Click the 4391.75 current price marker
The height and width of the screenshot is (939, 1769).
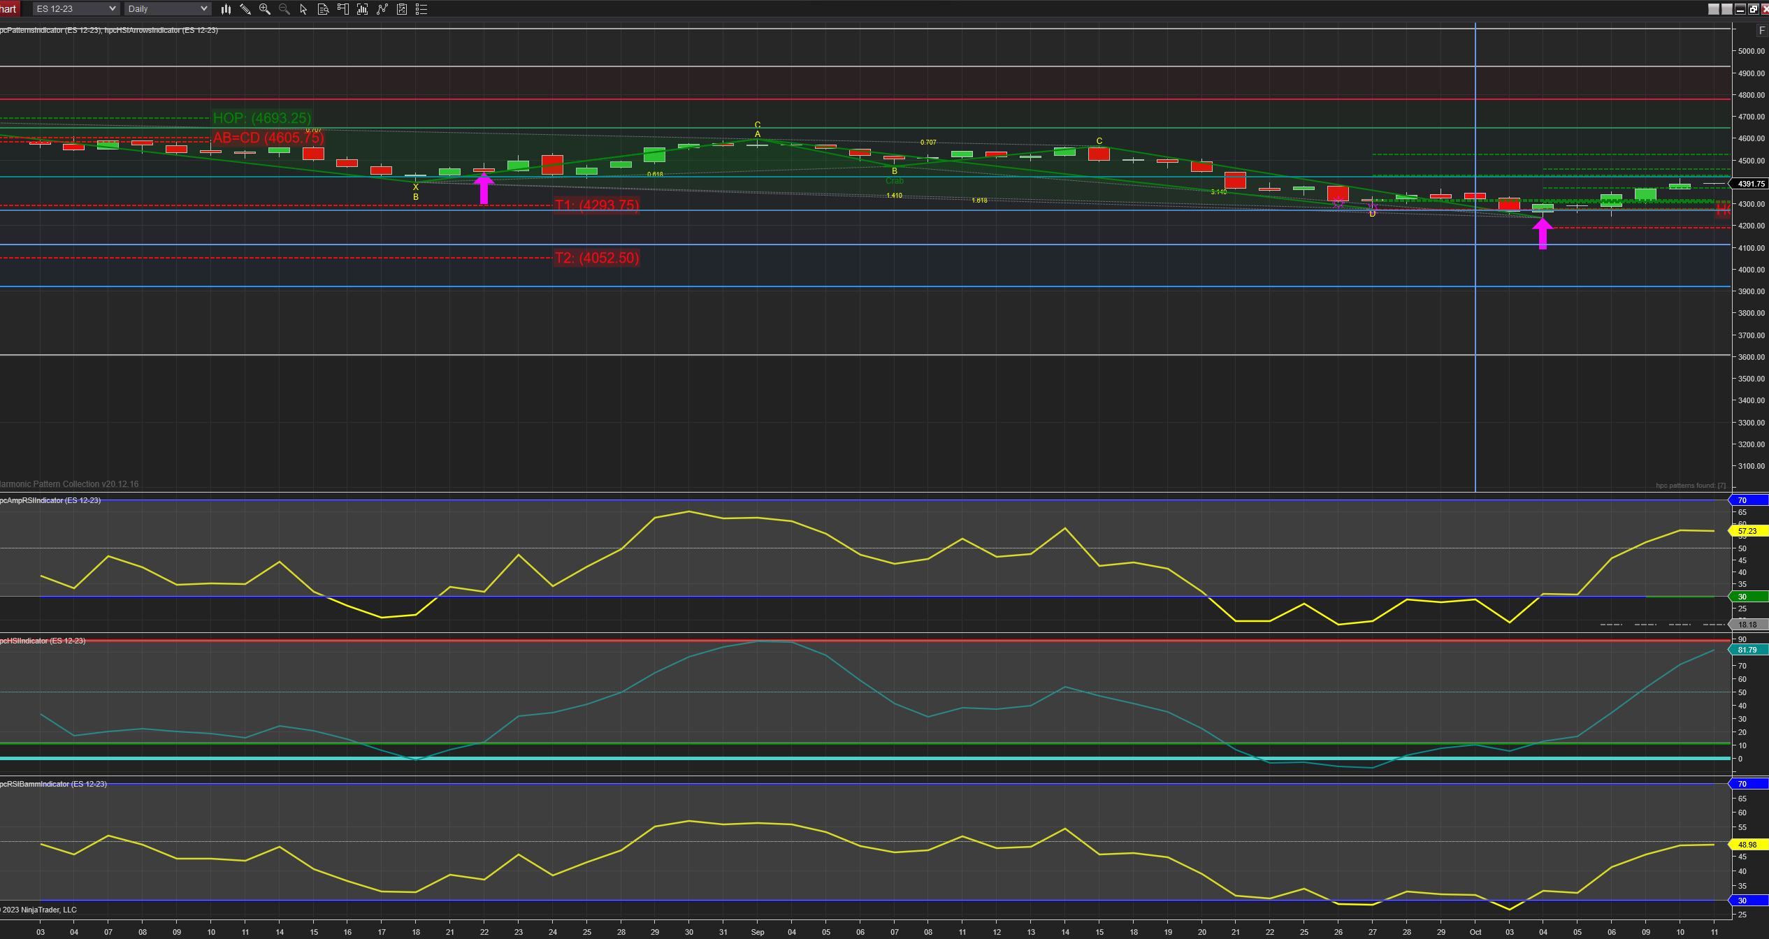coord(1751,184)
